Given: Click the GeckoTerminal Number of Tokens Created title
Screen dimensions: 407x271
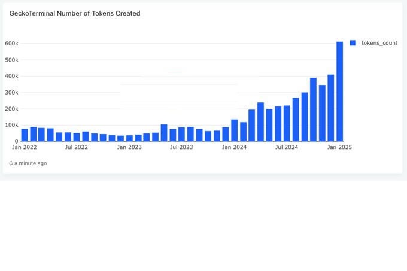Looking at the screenshot, I should [x=75, y=13].
